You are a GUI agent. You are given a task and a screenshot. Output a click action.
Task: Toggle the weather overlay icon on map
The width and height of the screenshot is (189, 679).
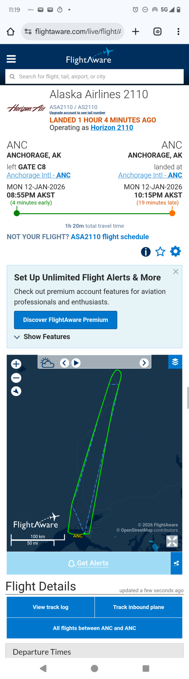[x=47, y=363]
